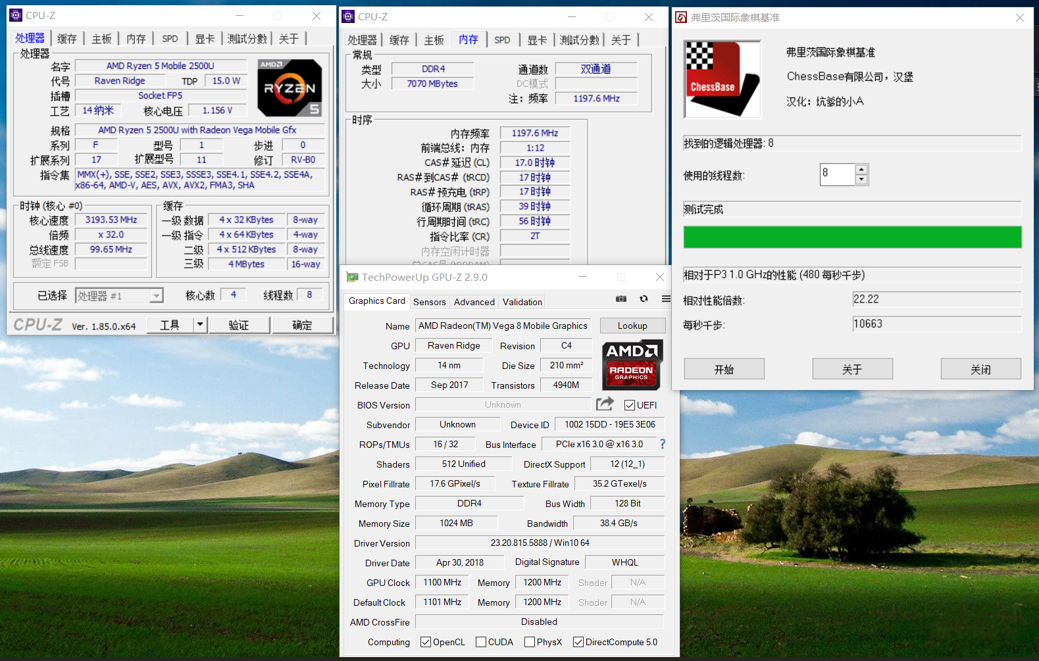Click the AMD Radeon Graphics logo
1039x661 pixels.
(x=632, y=365)
